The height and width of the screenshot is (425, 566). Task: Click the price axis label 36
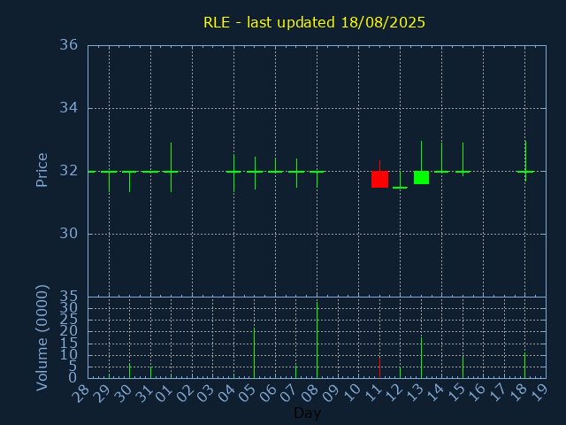pos(69,45)
